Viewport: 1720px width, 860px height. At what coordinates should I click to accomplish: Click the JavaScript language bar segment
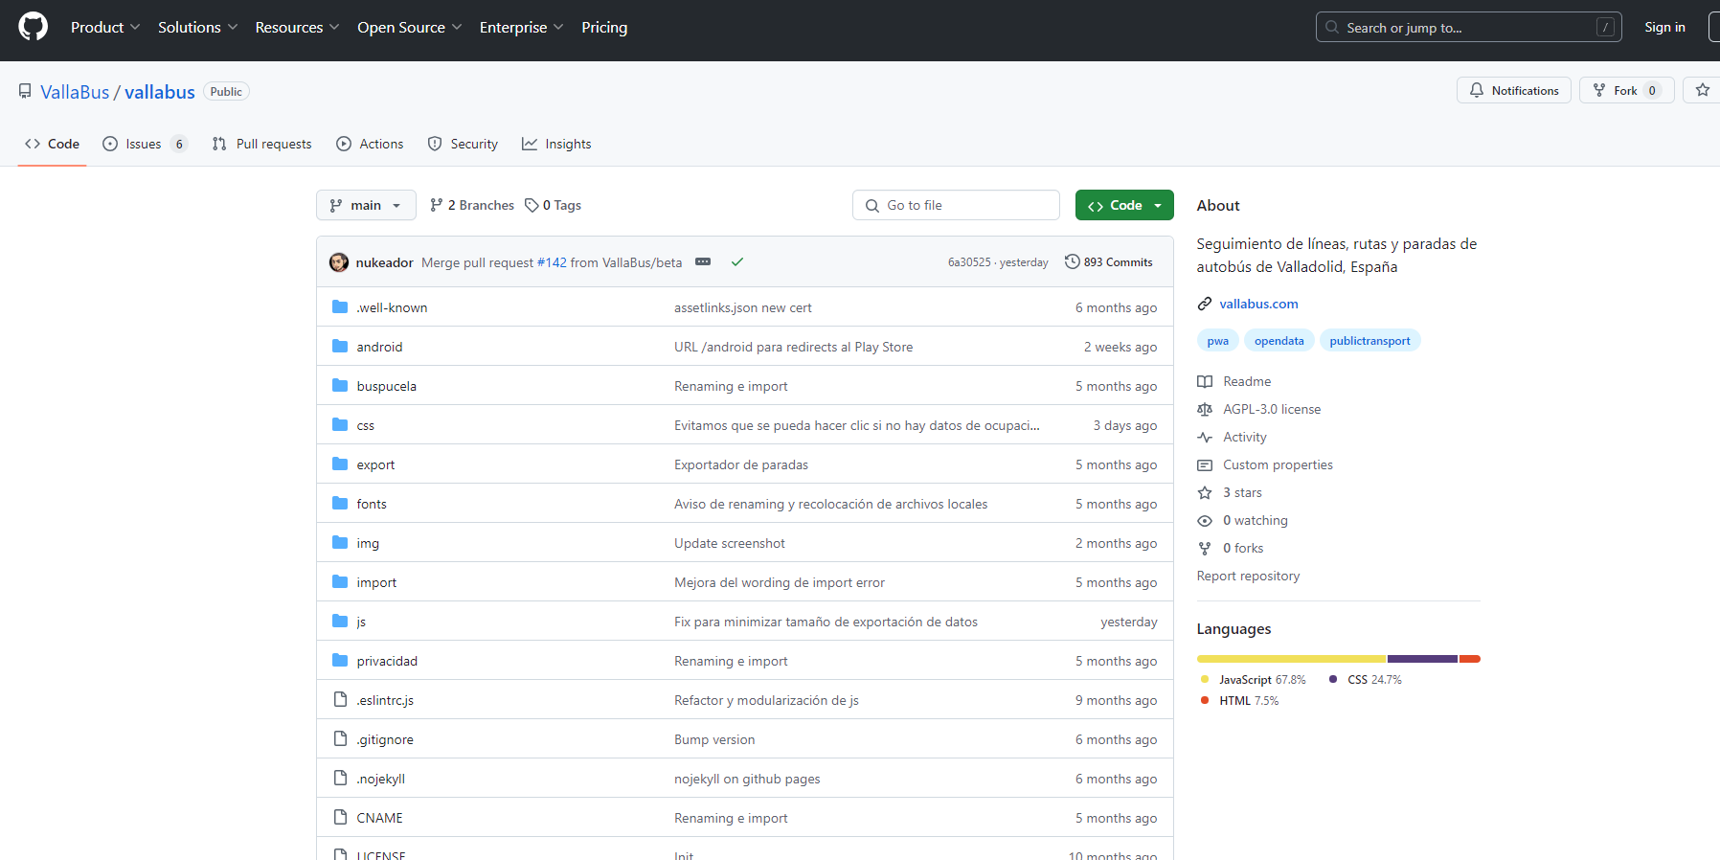click(1291, 659)
